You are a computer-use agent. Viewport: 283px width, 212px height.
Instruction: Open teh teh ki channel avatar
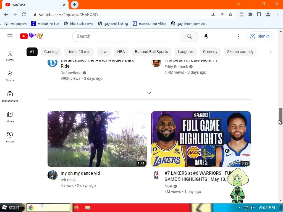click(x=53, y=175)
